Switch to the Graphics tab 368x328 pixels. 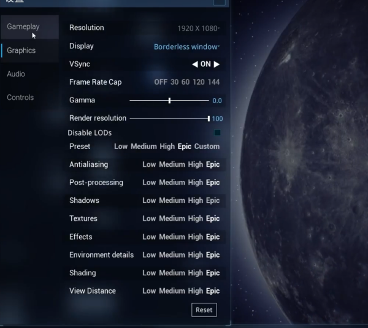coord(29,50)
